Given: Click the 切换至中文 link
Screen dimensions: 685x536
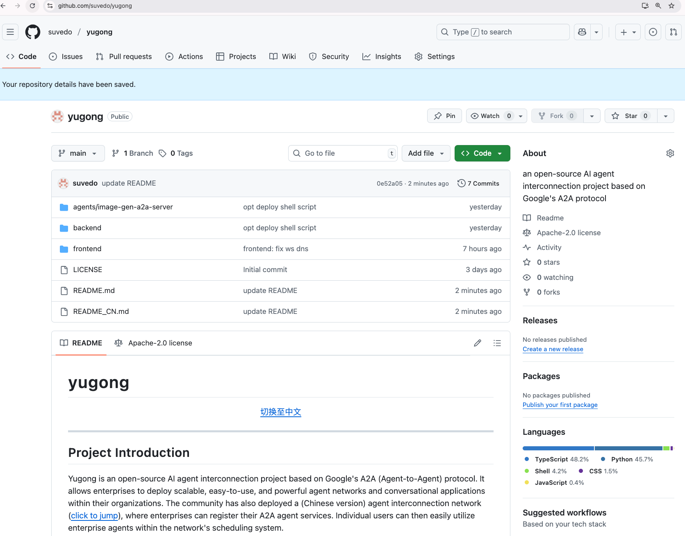Looking at the screenshot, I should [x=281, y=412].
